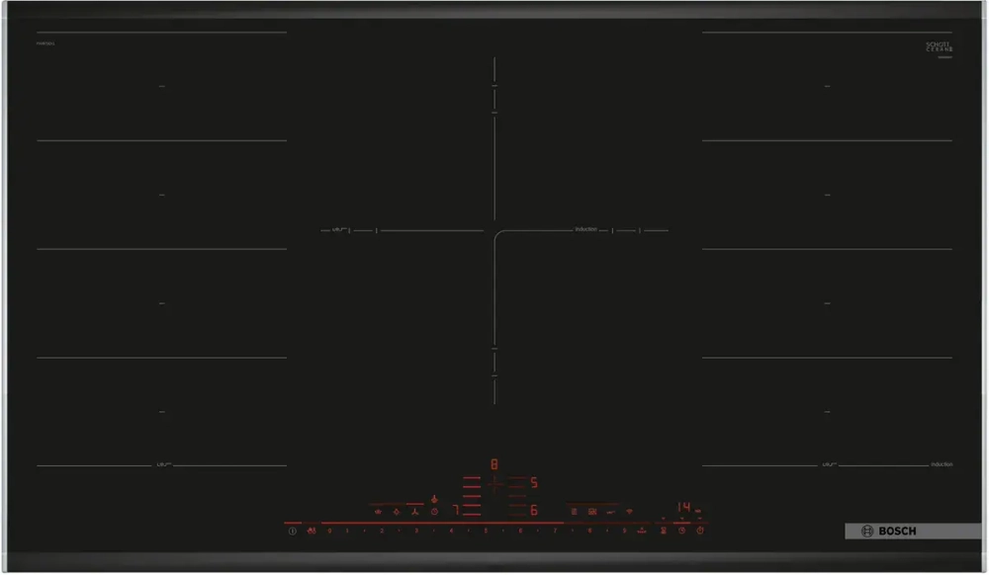This screenshot has width=989, height=575.
Task: Open the Home Connect Wi-Fi icon
Action: click(628, 512)
